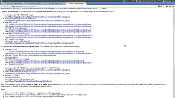
Task: Click the bold 'squeeze Beta2 release' text
Action: pos(44,11)
